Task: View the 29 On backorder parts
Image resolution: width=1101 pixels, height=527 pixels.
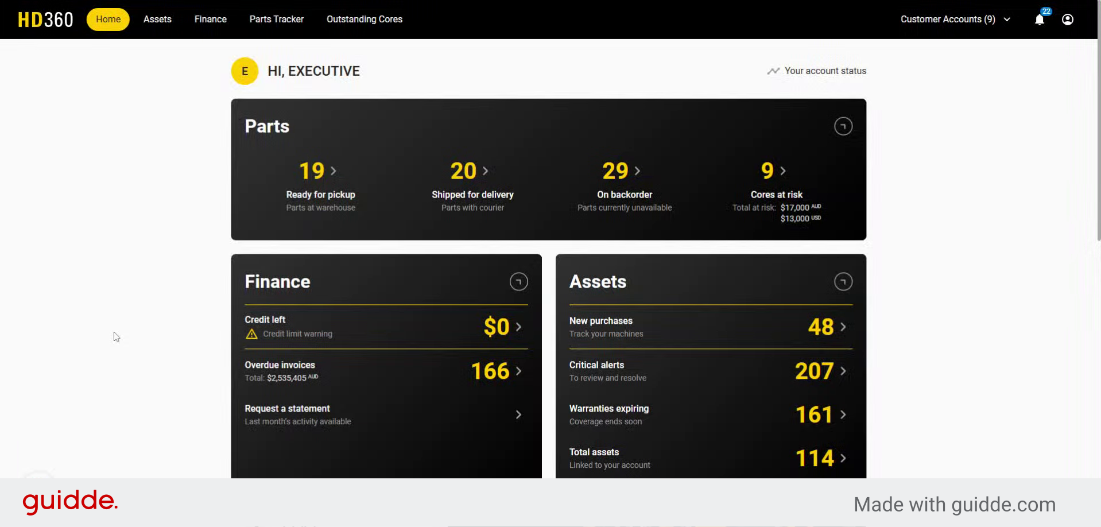Action: [621, 171]
